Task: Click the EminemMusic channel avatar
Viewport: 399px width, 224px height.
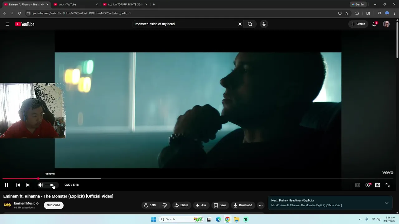Action: coord(7,205)
